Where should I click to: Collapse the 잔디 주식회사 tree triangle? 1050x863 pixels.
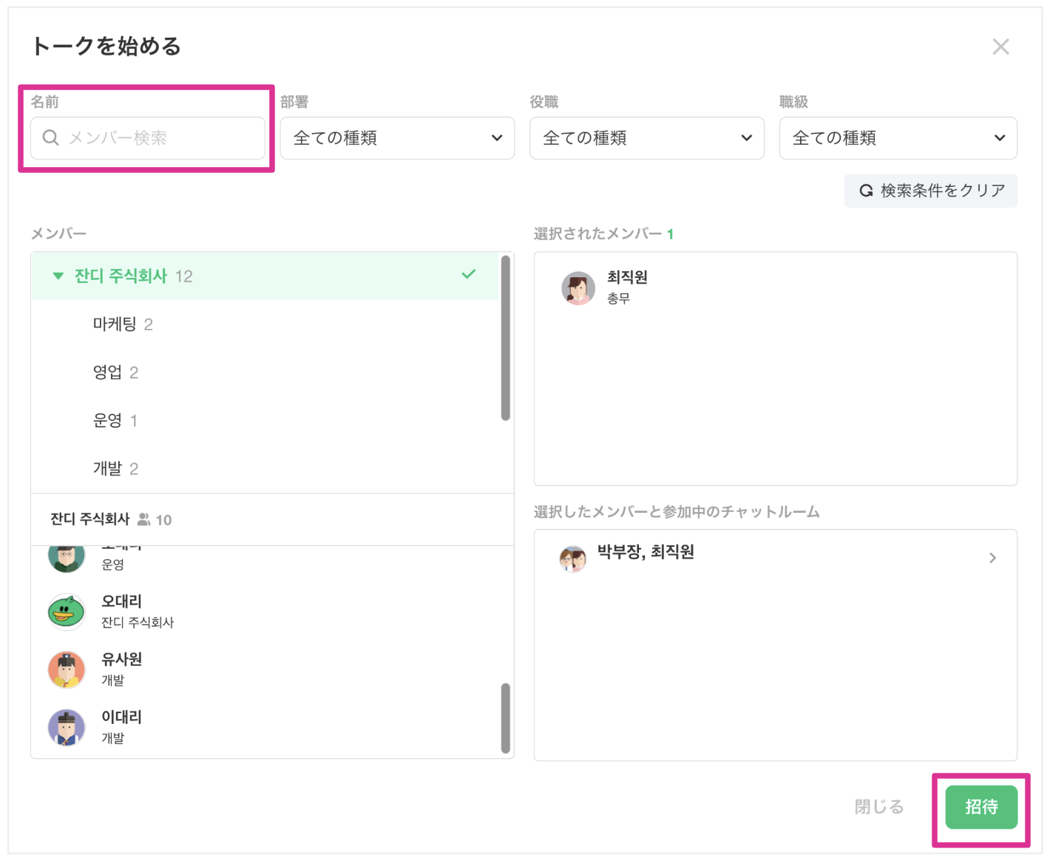(x=58, y=276)
